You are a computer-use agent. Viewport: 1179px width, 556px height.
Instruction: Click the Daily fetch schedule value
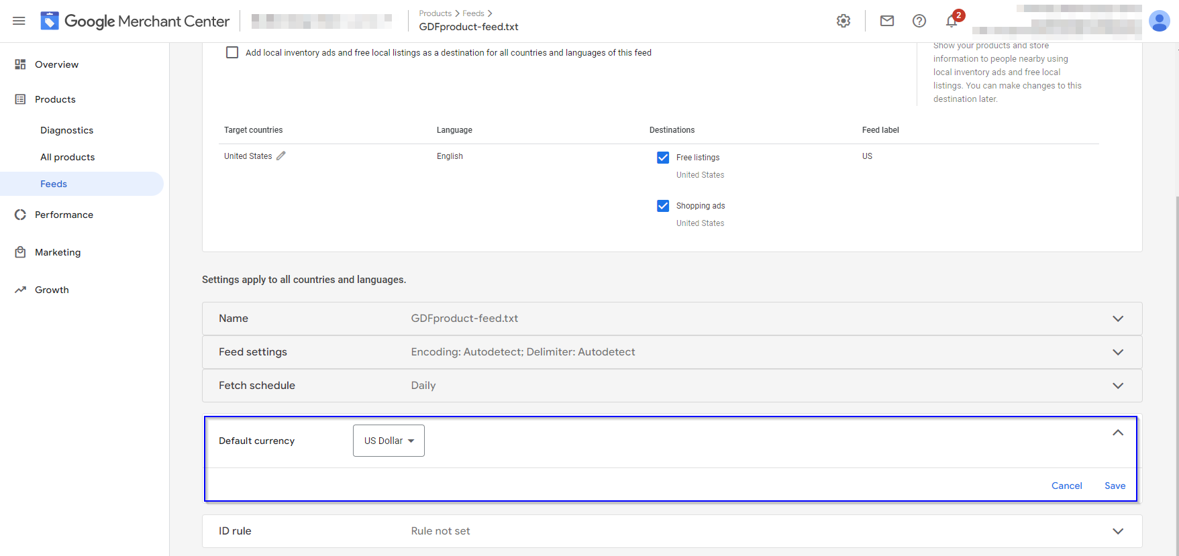pos(423,386)
